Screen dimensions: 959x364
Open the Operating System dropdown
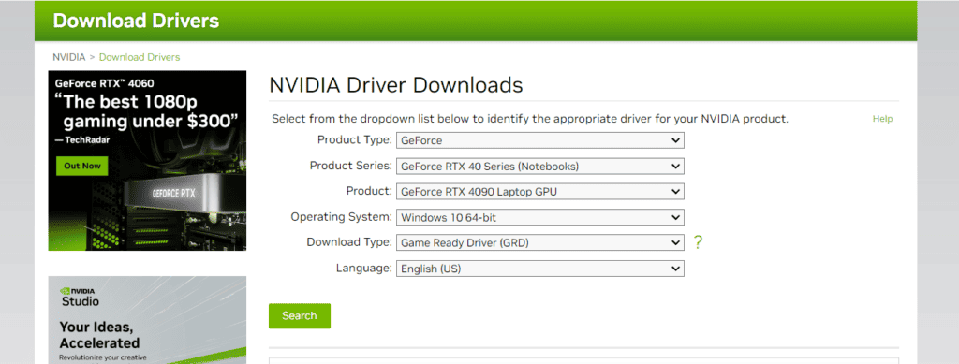click(540, 217)
